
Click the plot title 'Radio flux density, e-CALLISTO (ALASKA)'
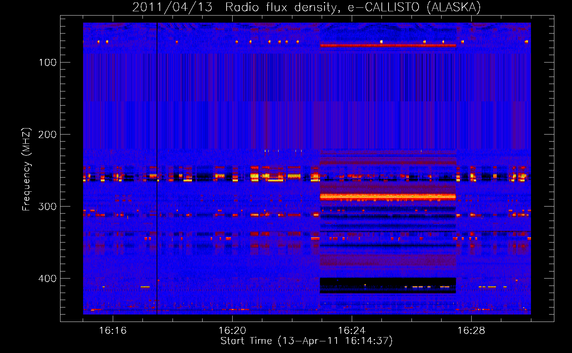pyautogui.click(x=353, y=7)
